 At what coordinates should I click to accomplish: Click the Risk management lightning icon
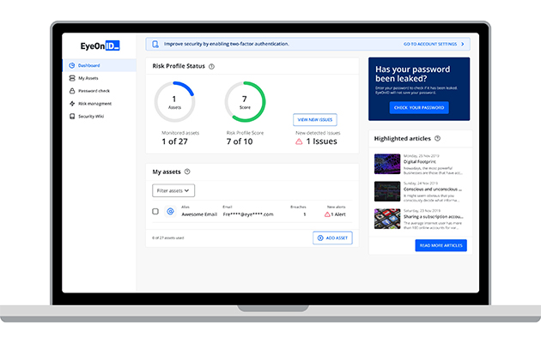(72, 104)
